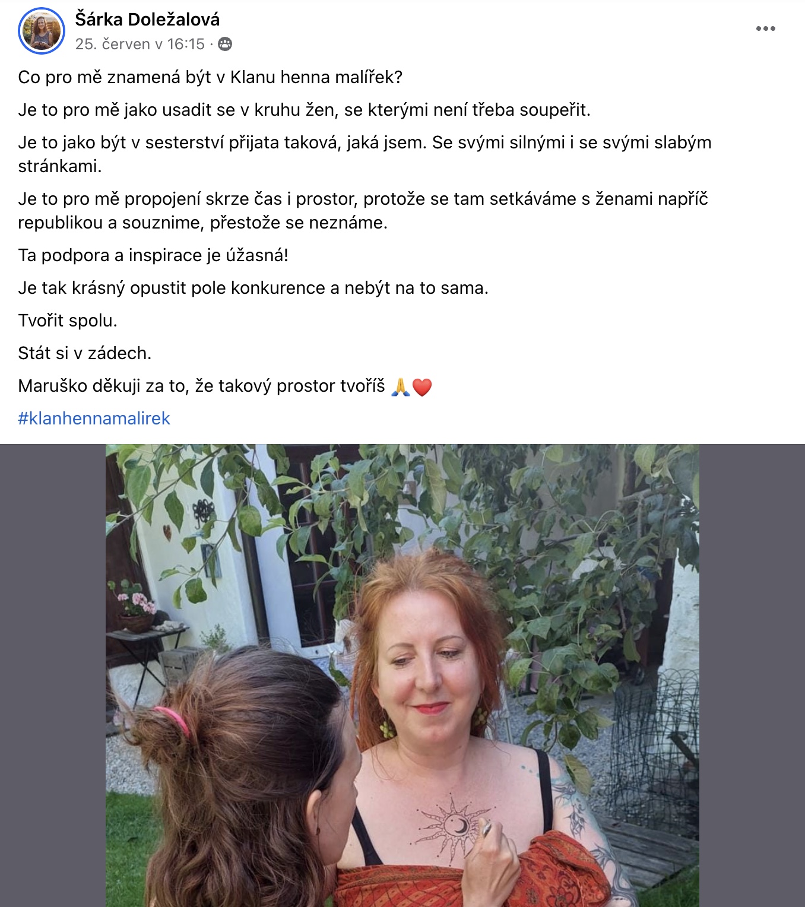
Task: Click the line 'Stát si v zádech.'
Action: (x=85, y=353)
